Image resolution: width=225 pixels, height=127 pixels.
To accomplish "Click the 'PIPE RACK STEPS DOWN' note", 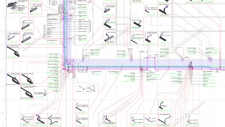I will click(x=52, y=19).
